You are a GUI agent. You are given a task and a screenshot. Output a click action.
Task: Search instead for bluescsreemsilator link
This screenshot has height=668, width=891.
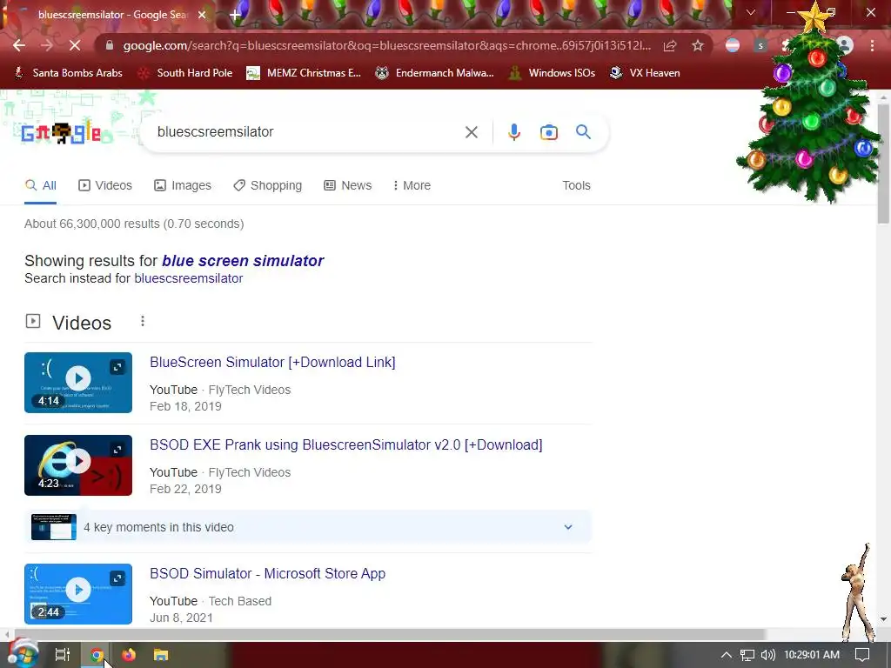pos(189,278)
